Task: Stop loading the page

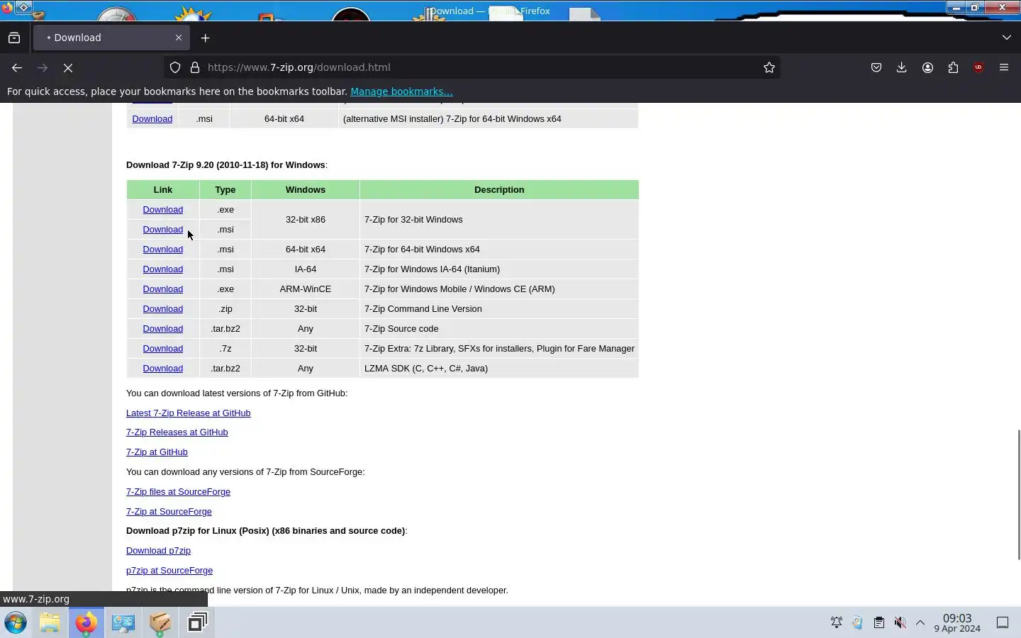Action: (x=68, y=67)
